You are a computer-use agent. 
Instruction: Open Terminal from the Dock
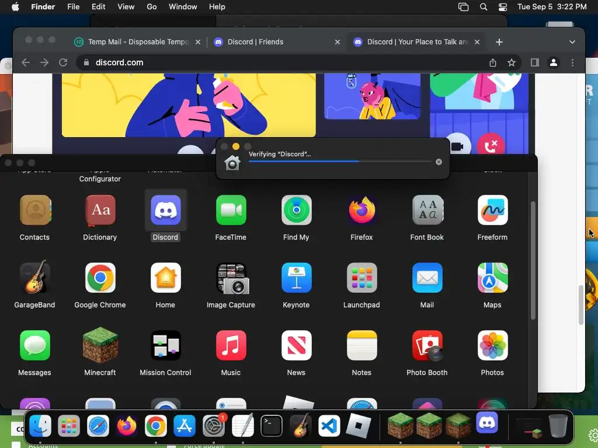tap(272, 425)
